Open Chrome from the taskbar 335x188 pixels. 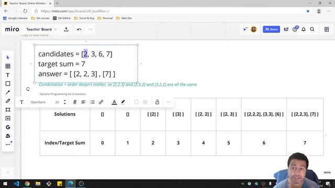[x=27, y=183]
